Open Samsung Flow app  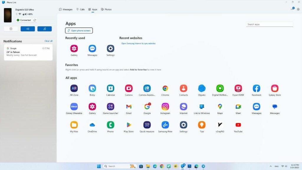pyautogui.click(x=165, y=125)
